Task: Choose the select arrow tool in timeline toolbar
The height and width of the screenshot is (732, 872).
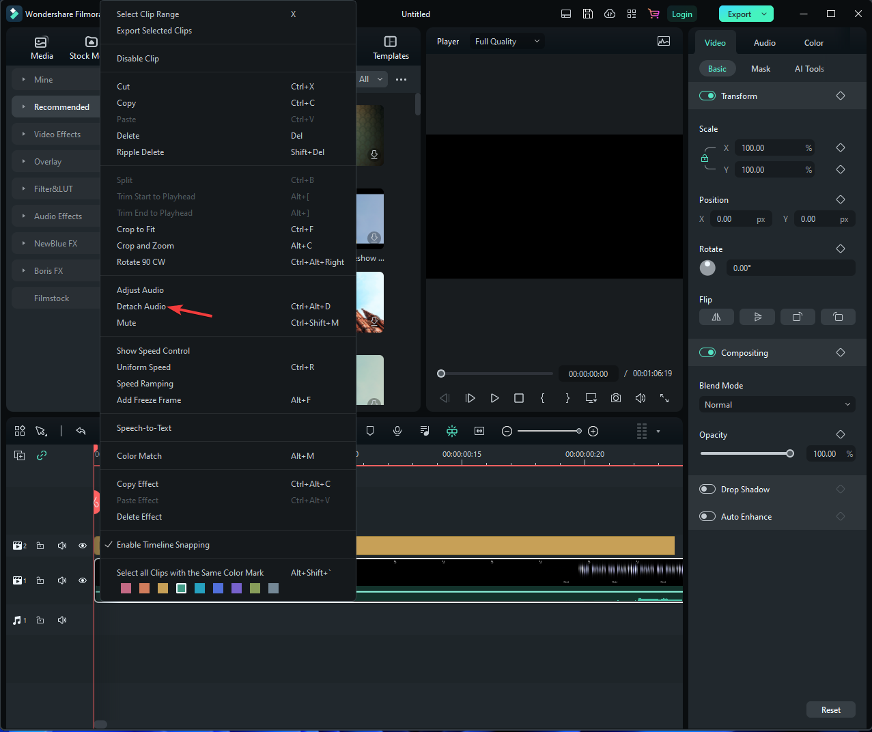Action: coord(41,431)
